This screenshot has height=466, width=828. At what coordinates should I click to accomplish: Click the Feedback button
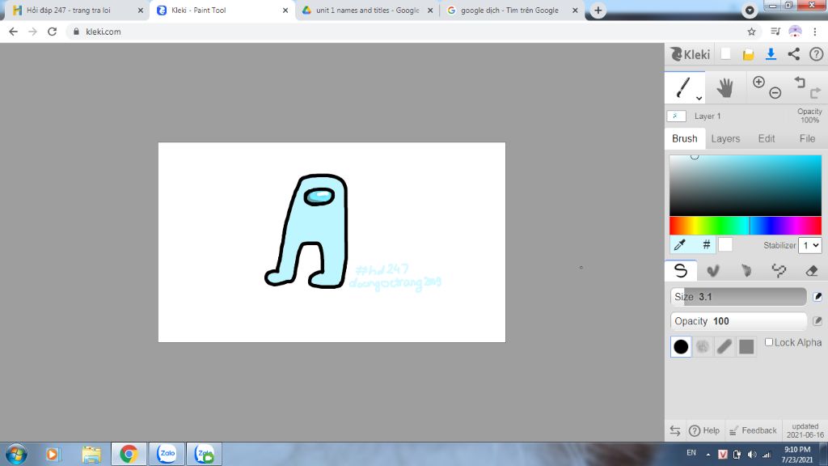pos(753,430)
